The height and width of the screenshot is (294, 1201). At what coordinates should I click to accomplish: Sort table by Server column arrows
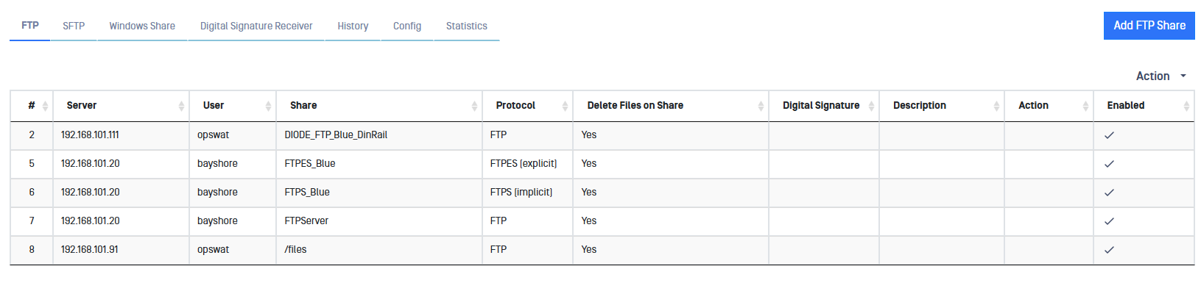pos(181,106)
